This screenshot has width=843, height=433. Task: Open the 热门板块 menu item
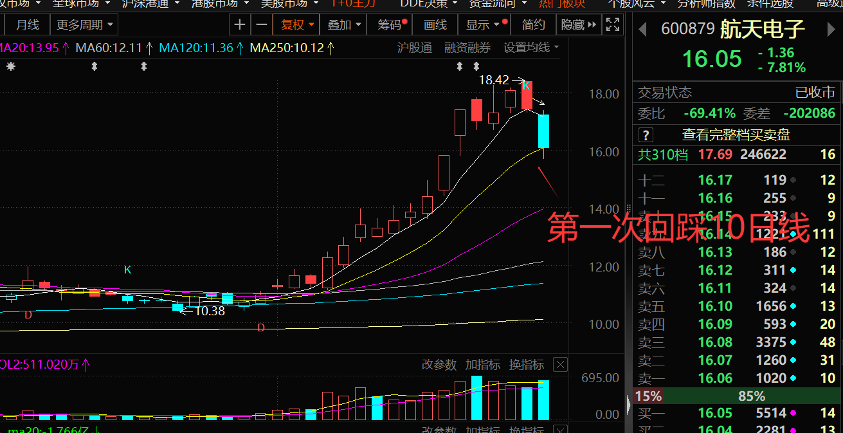tap(561, 3)
